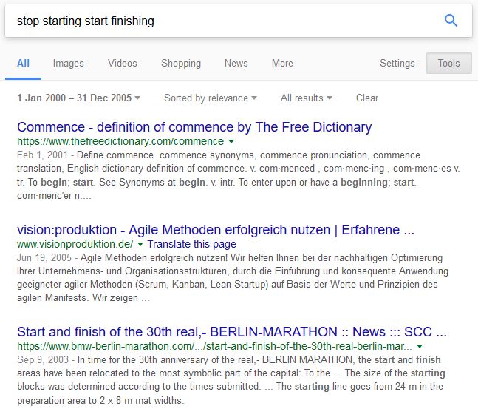Viewport: 478px width, 420px height.
Task: Expand the date range dropdown
Action: (78, 98)
